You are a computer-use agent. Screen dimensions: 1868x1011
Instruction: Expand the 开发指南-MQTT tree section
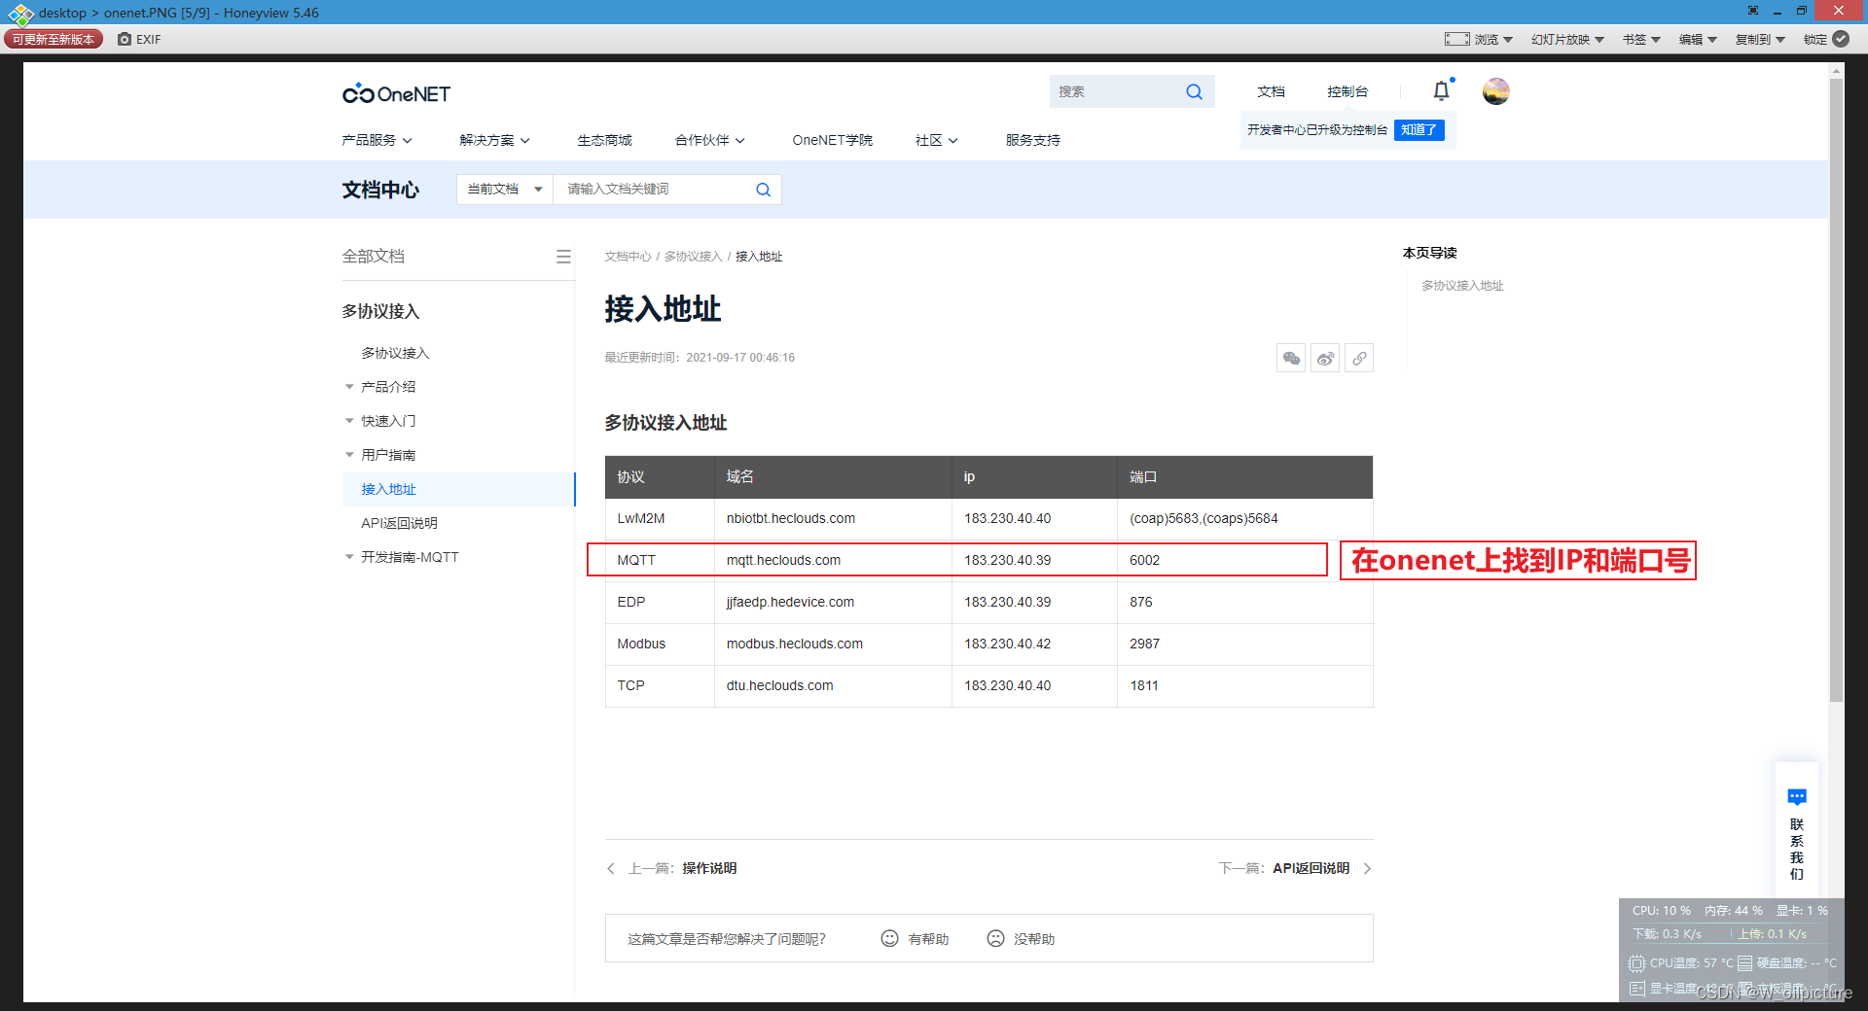click(349, 557)
